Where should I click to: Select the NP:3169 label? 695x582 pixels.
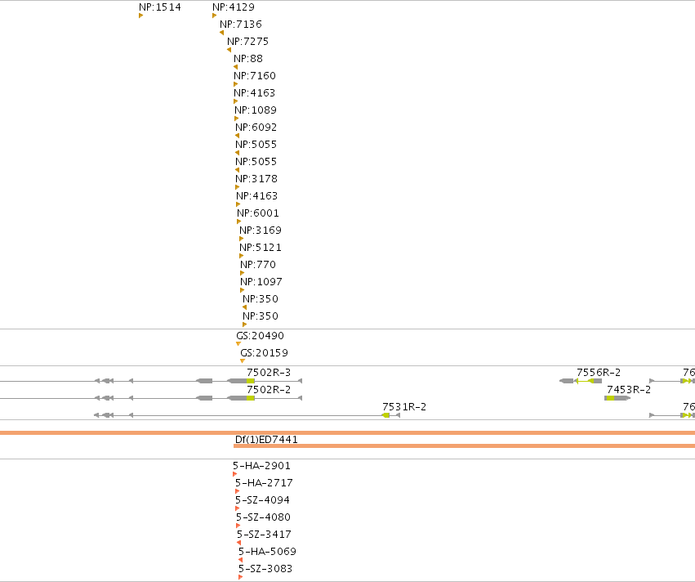pyautogui.click(x=261, y=231)
